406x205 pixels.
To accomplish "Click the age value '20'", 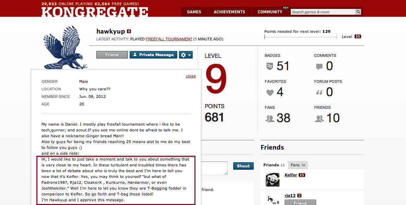I will 82,104.
